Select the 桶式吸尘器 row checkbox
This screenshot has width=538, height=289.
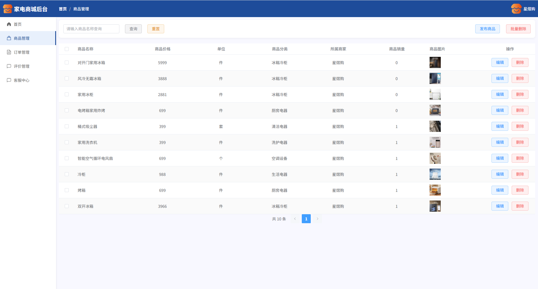(x=67, y=127)
